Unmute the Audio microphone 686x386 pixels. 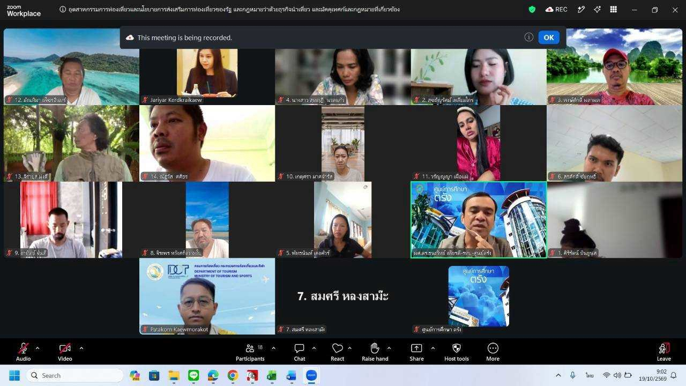tap(23, 352)
